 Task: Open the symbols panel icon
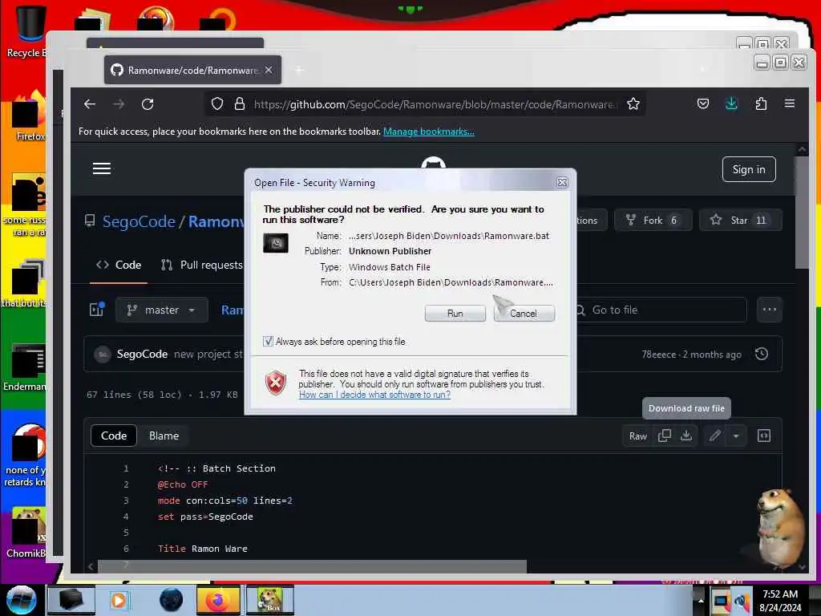(x=764, y=436)
